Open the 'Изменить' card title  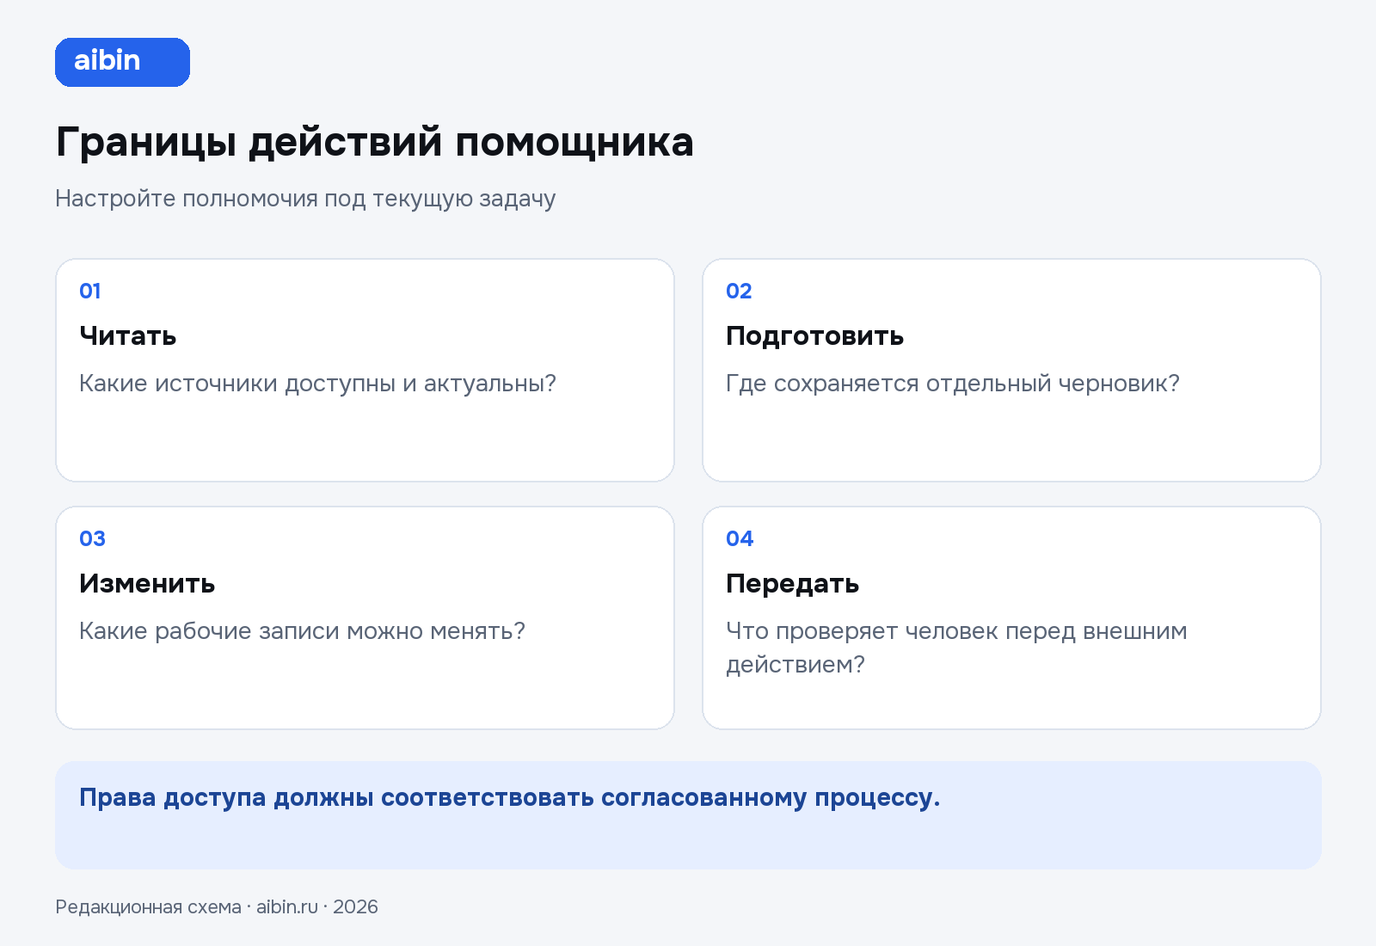(x=147, y=583)
